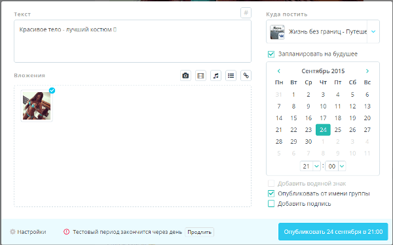Go to next month in calendar
393x245 pixels.
(367, 71)
